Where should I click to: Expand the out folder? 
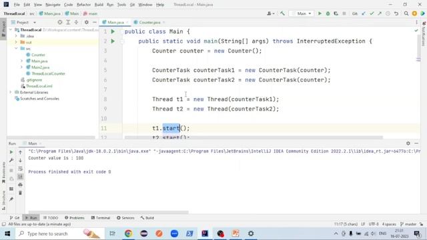click(x=16, y=42)
